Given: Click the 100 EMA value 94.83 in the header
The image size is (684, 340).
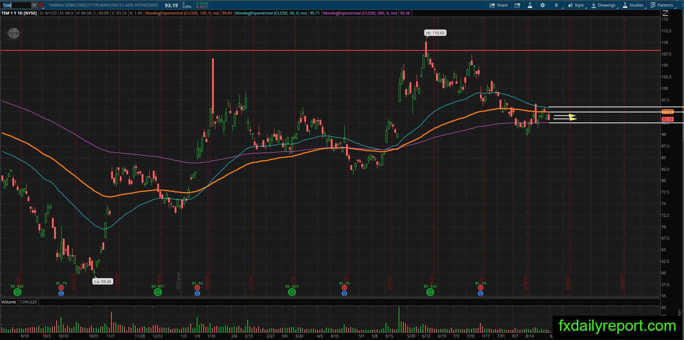Looking at the screenshot, I should pyautogui.click(x=227, y=13).
